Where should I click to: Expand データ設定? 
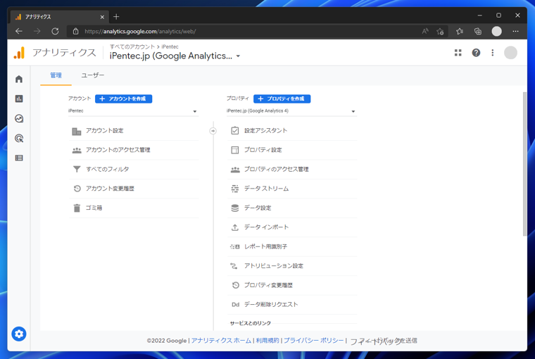point(292,208)
